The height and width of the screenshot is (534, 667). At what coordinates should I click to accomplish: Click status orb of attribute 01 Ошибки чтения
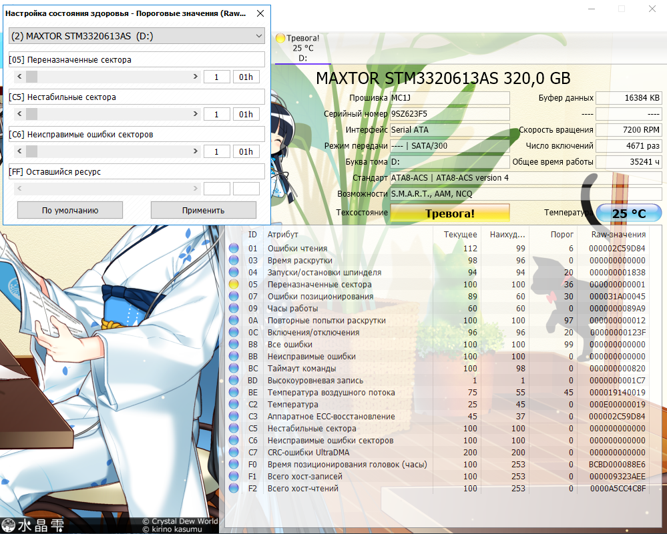[234, 248]
